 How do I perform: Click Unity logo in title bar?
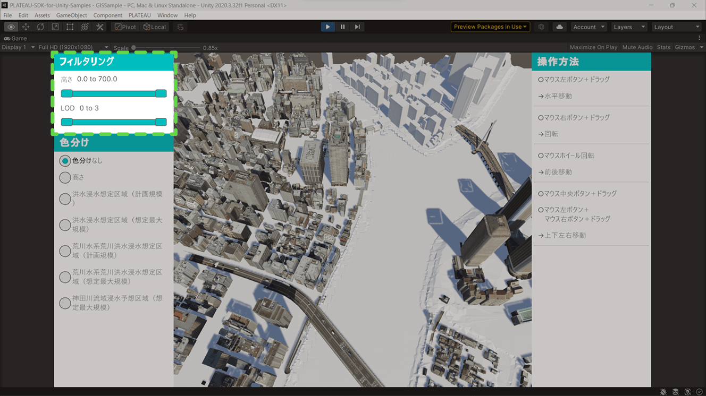(x=5, y=5)
